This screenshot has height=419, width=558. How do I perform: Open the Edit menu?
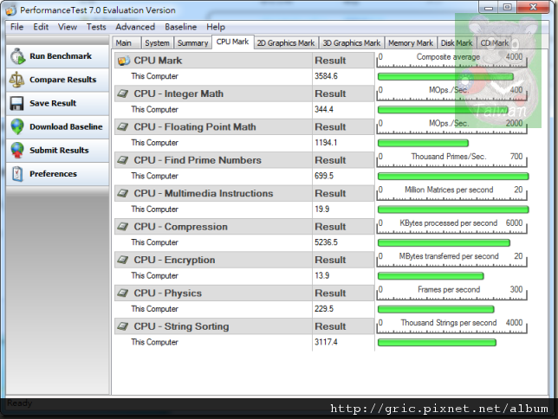coord(41,27)
